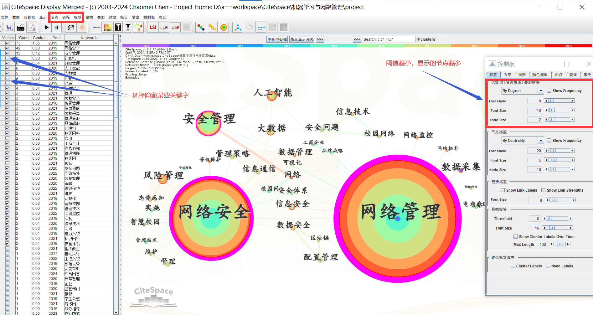Click the black-background I-beam toolbar icon

click(x=118, y=28)
